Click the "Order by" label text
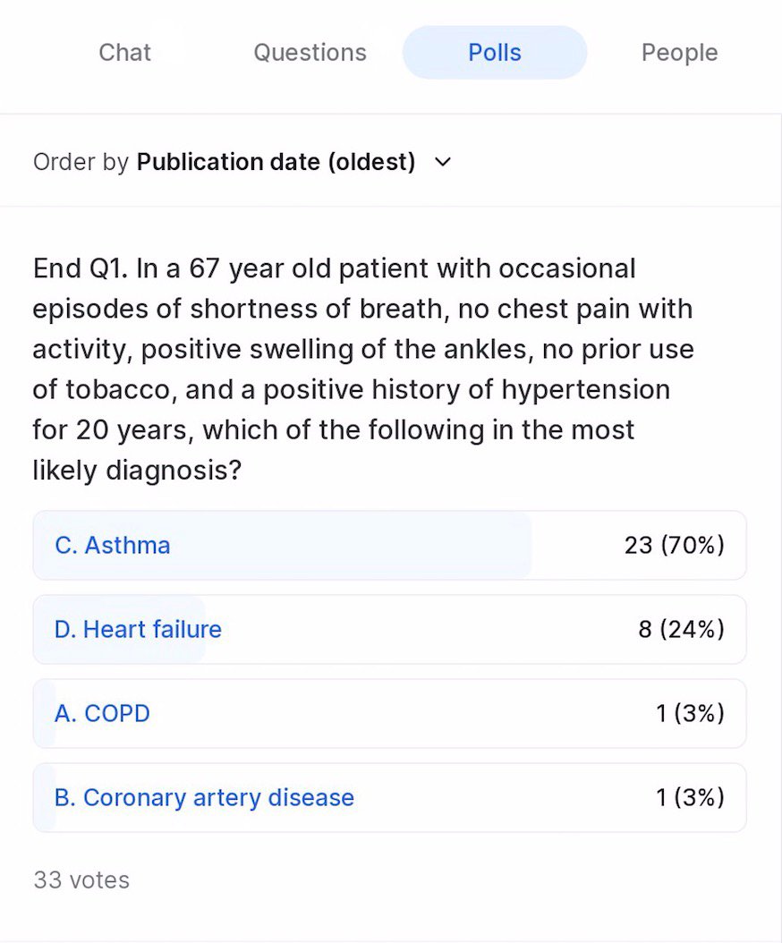 (81, 163)
